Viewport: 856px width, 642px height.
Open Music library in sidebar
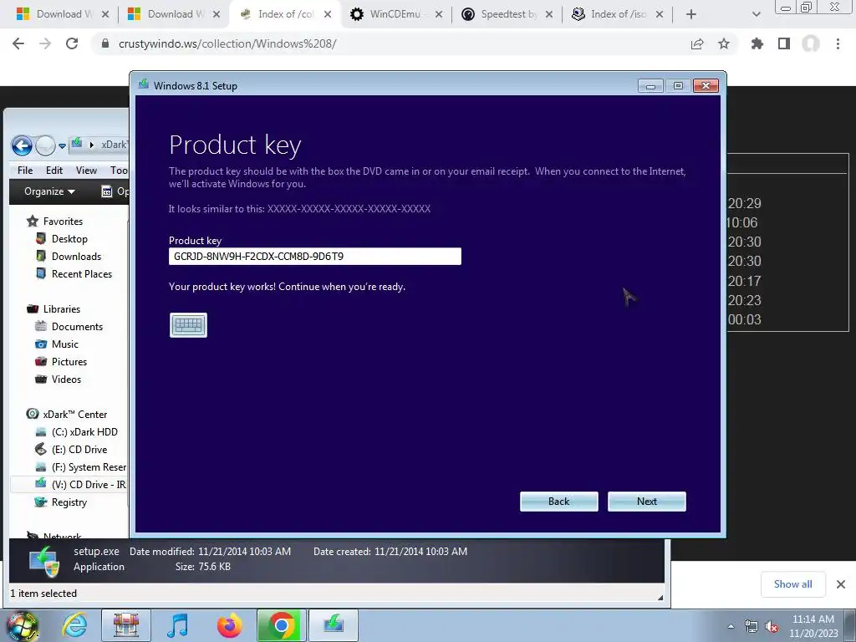57,344
